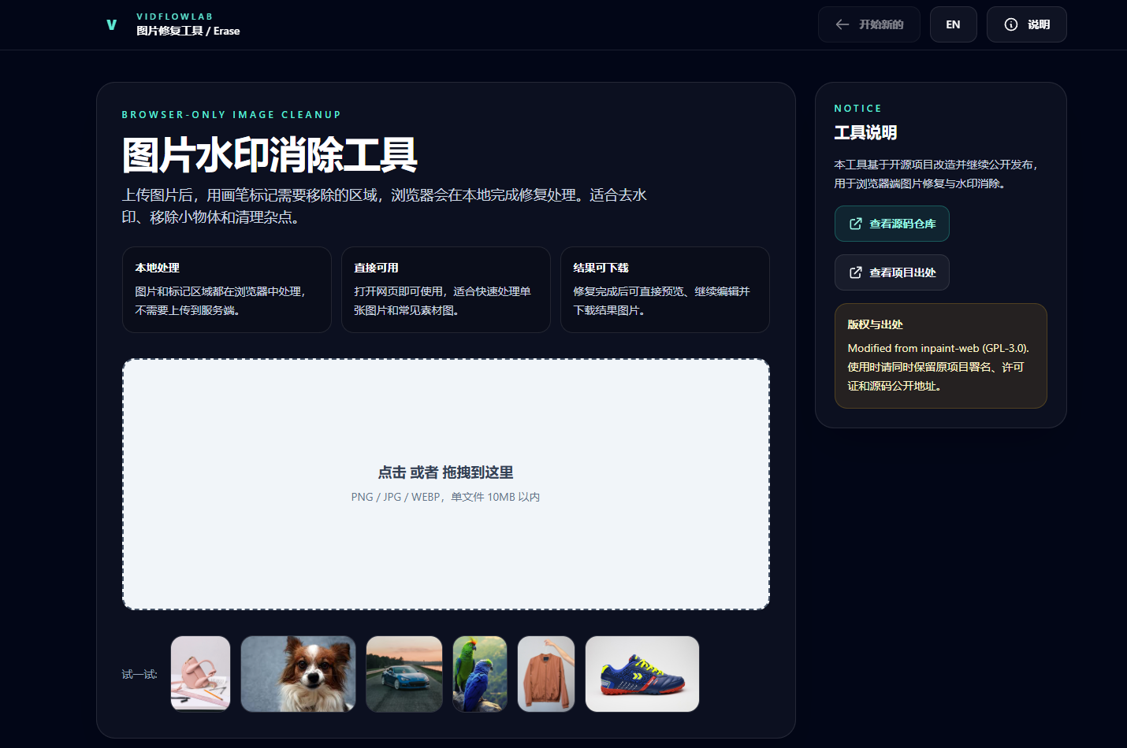Click the external link icon in 查看源码仓库
The image size is (1127, 748).
(855, 224)
